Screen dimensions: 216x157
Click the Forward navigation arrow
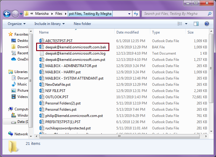click(x=15, y=14)
